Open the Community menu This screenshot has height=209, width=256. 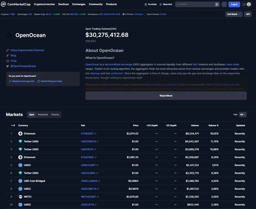[96, 4]
